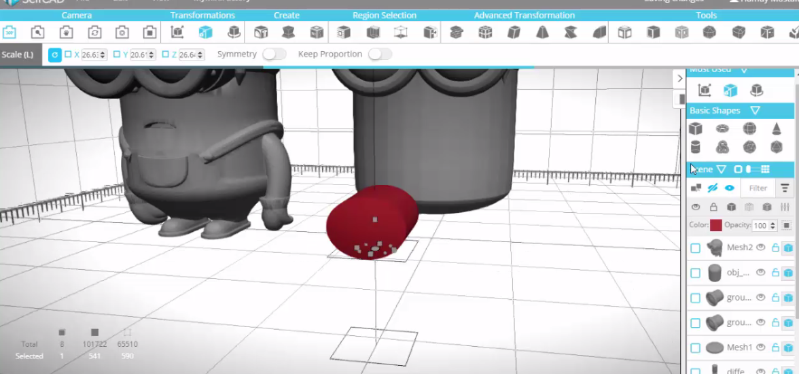Open the scene list filter options menu
Screen dimensions: 799x374
(785, 188)
